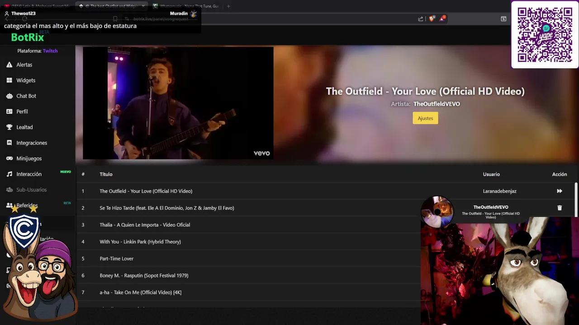Click the song title heading beside the video

pyautogui.click(x=425, y=91)
